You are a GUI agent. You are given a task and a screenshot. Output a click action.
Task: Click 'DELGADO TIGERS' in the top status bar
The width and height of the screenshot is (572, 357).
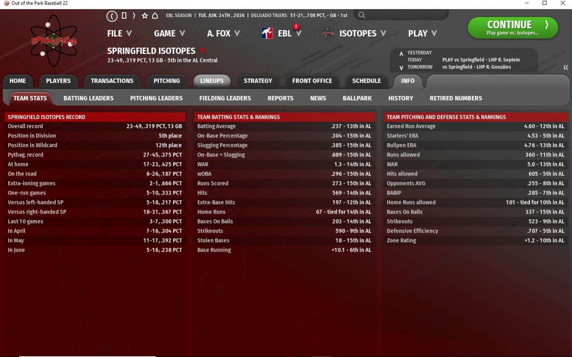tap(269, 15)
